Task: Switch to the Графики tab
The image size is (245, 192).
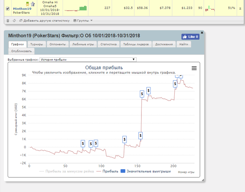Action: 17,44
